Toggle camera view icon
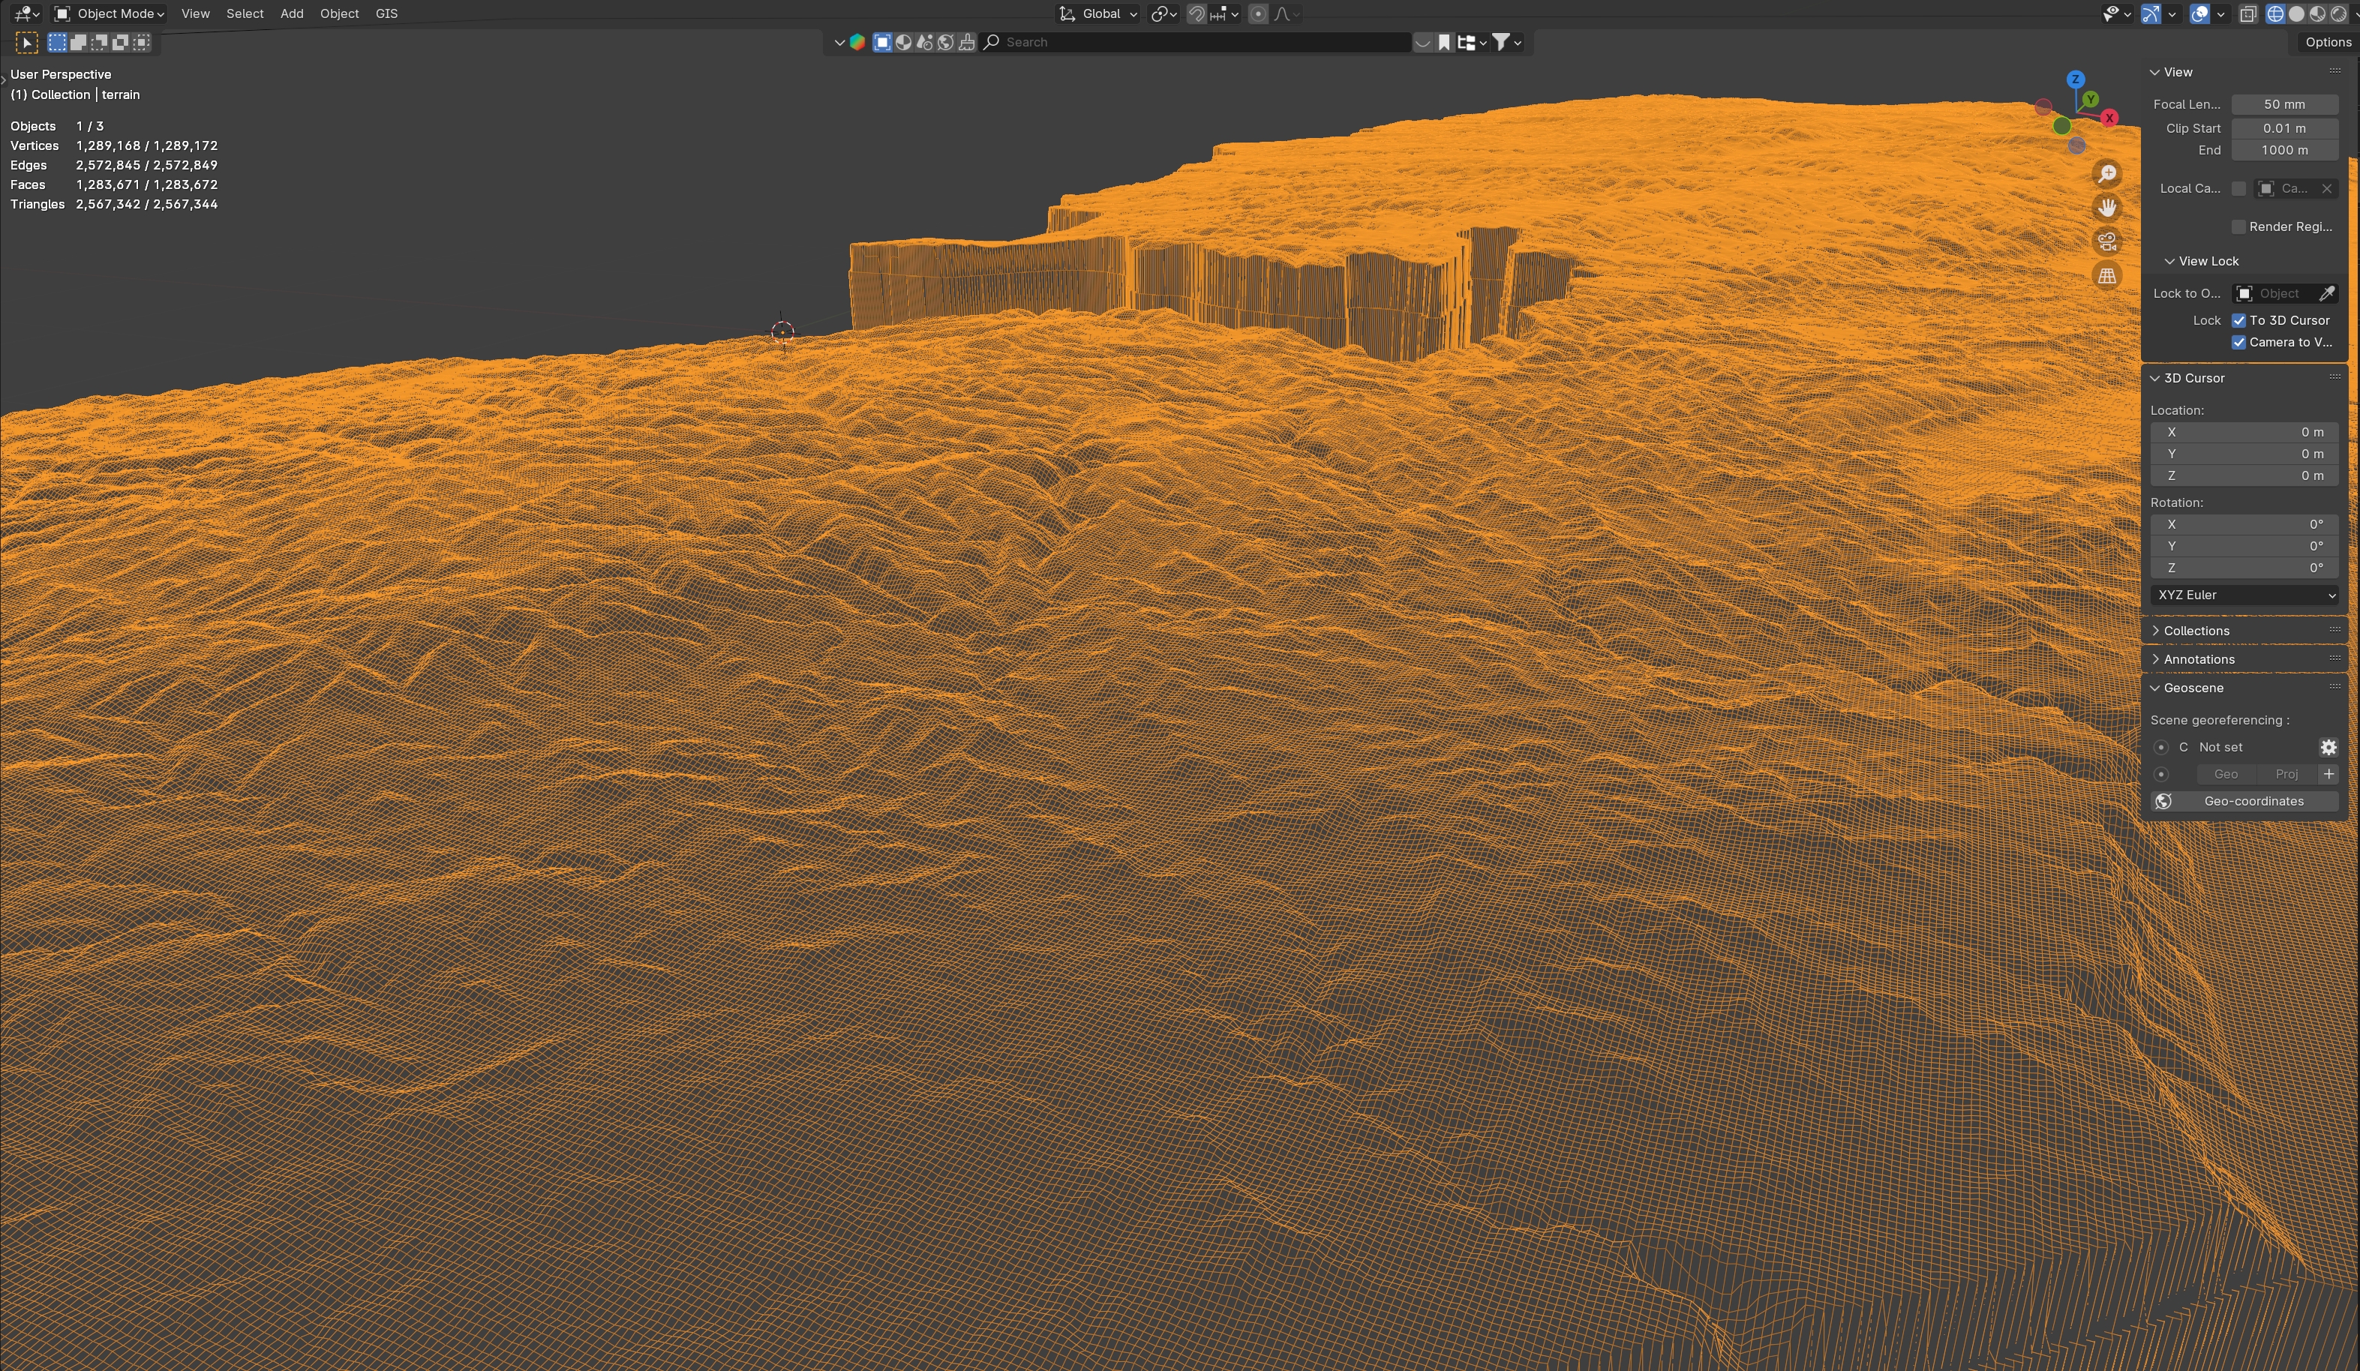 click(x=2107, y=241)
